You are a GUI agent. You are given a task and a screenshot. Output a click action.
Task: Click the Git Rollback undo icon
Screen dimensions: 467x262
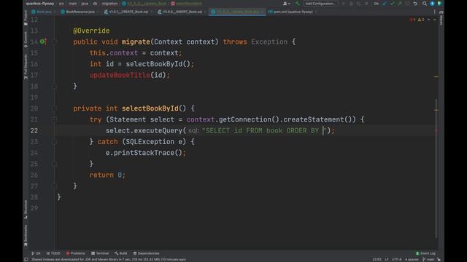tap(415, 4)
